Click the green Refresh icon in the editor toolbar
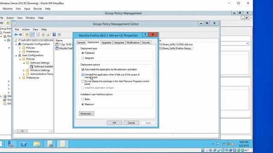Image resolution: width=273 pixels, height=153 pixels. pyautogui.click(x=43, y=35)
